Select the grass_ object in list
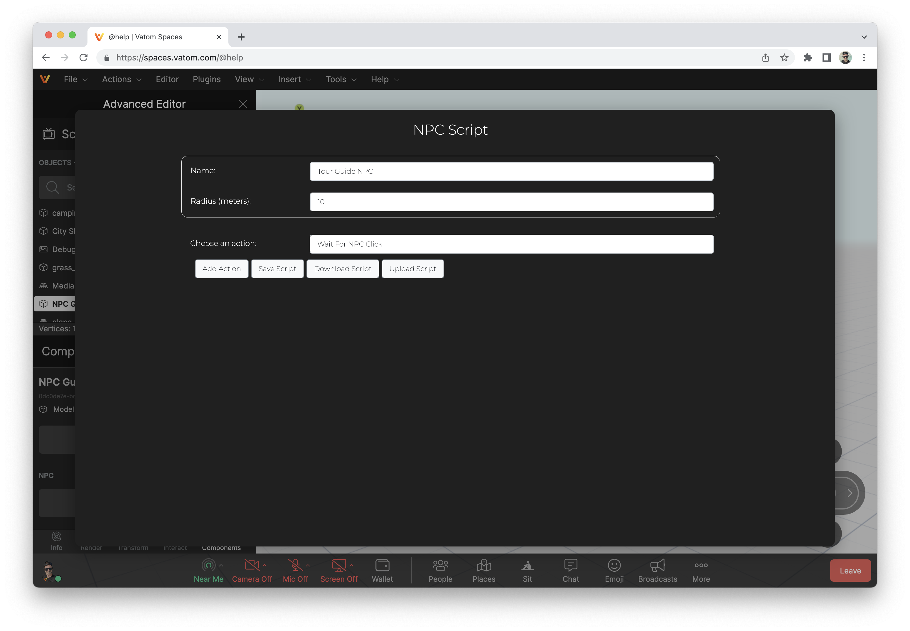Screen dimensions: 910x631 point(57,267)
